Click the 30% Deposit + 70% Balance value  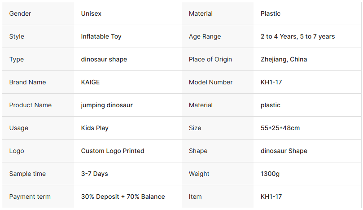pyautogui.click(x=122, y=197)
